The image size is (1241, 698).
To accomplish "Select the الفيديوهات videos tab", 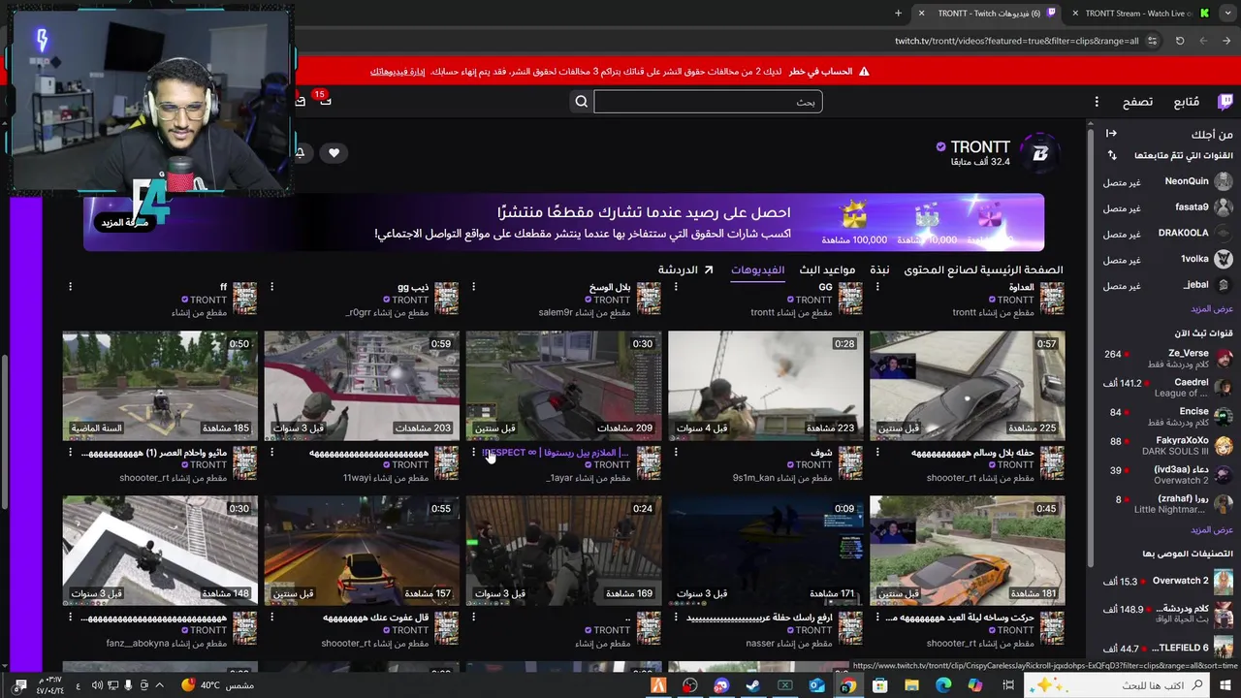I will click(x=757, y=270).
